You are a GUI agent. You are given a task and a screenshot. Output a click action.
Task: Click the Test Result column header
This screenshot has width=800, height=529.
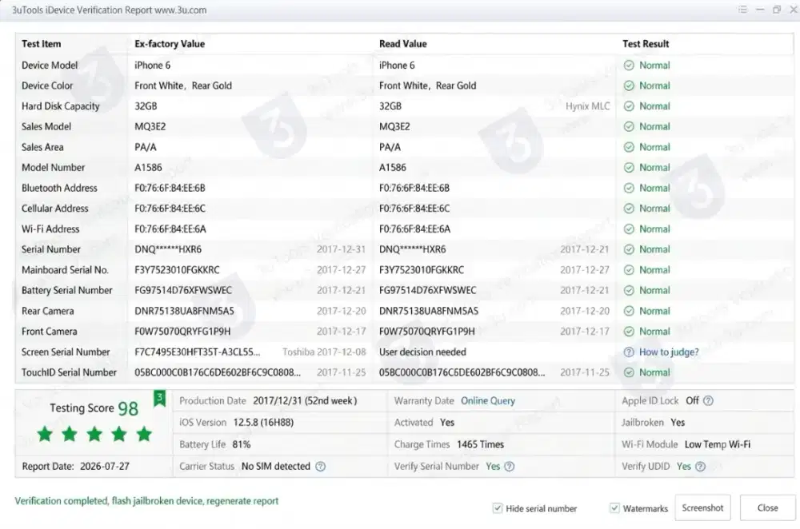click(646, 44)
